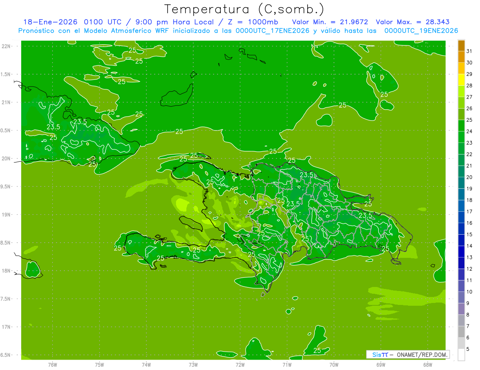
Task: Click the "0000UTC_19ENE2026" valid-until time
Action: pos(421,31)
